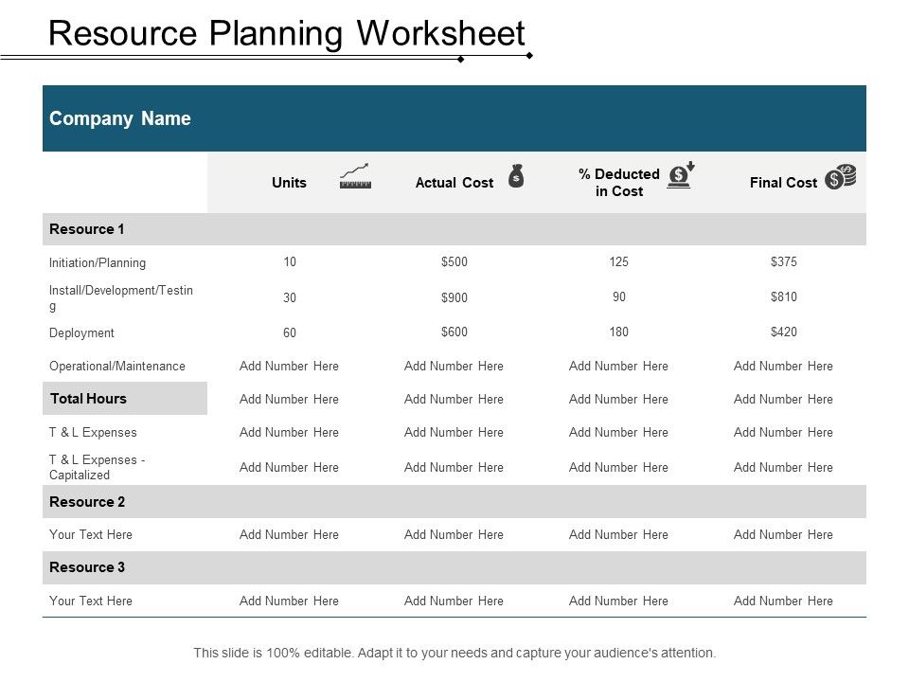Image resolution: width=909 pixels, height=682 pixels.
Task: Select the Resource 1 section row
Action: coord(454,229)
